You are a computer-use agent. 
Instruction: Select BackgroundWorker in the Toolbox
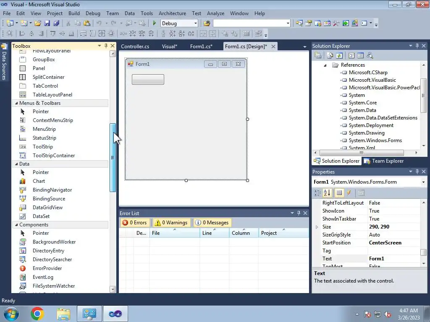coord(54,242)
